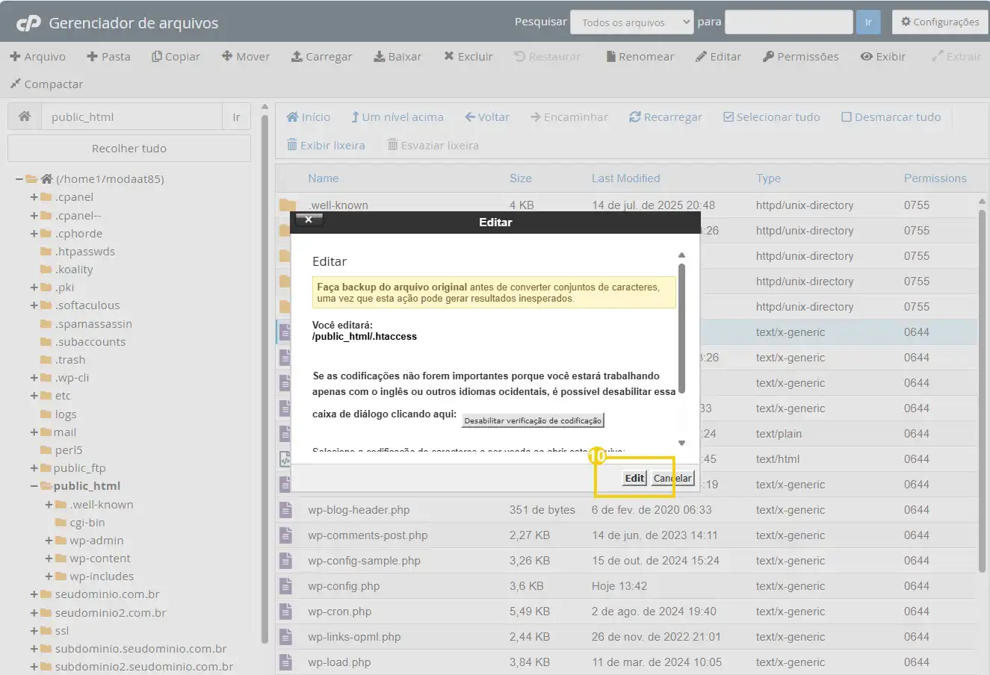
Task: Expand the .cphorde folder
Action: click(34, 234)
